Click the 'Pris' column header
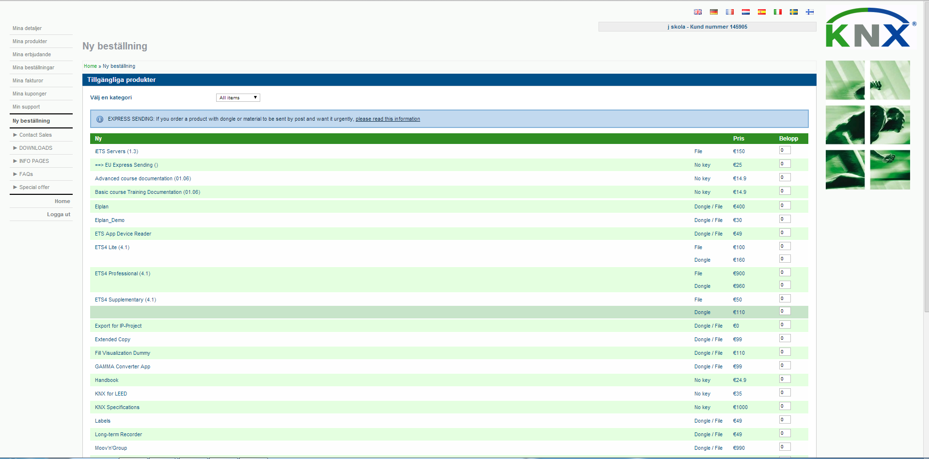Viewport: 929px width, 459px height. [739, 139]
